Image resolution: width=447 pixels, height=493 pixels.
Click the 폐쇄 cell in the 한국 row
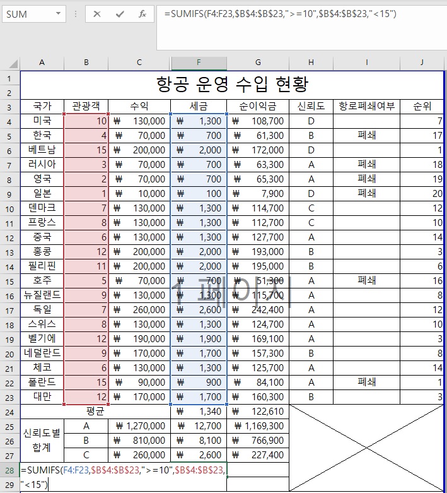pos(366,136)
